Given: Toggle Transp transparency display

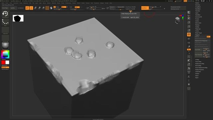Looking at the screenshot, I should (189, 77).
